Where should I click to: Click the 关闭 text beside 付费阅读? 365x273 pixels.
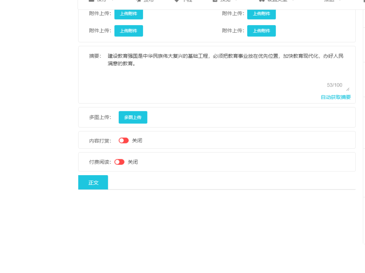coord(133,162)
